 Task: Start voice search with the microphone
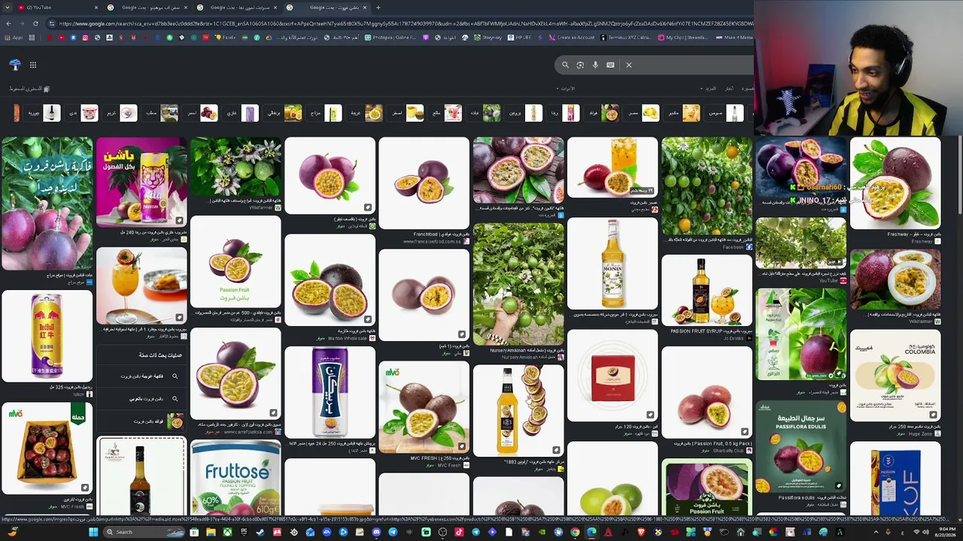[595, 65]
